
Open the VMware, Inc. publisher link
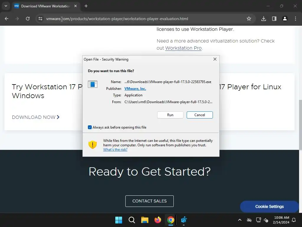point(135,89)
